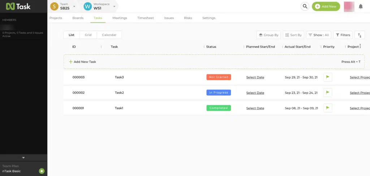Open the search magnifier icon
Viewport: 370px width, 176px height.
[305, 7]
